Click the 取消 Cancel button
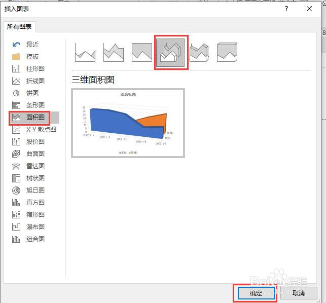This screenshot has width=326, height=303. point(299,293)
